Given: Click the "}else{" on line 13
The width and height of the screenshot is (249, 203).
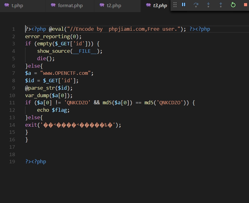Looking at the screenshot, I should pyautogui.click(x=34, y=117).
